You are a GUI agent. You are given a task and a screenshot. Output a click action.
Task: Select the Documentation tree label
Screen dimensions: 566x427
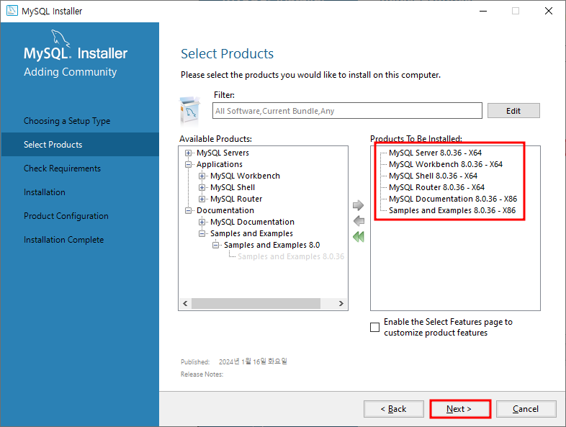click(x=225, y=211)
